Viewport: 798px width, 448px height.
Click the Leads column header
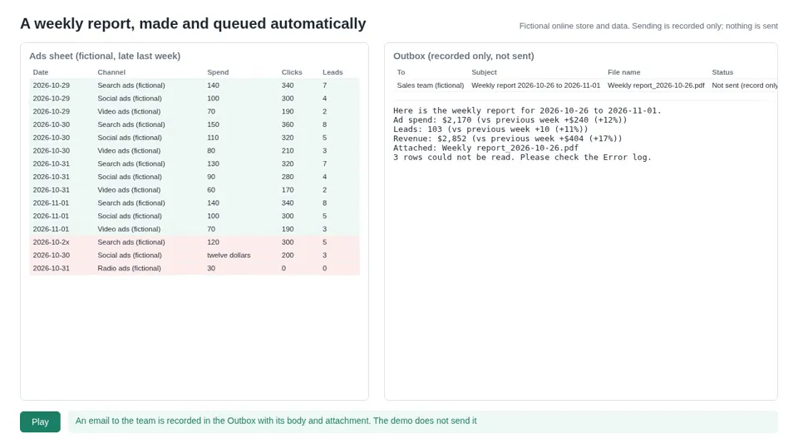point(332,72)
